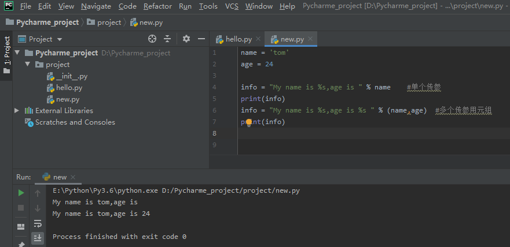Open the Window menu
The image size is (510, 247).
[259, 6]
